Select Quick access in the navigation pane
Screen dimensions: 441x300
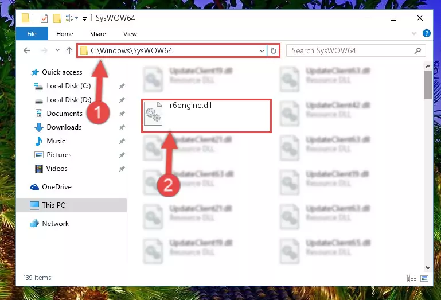62,72
